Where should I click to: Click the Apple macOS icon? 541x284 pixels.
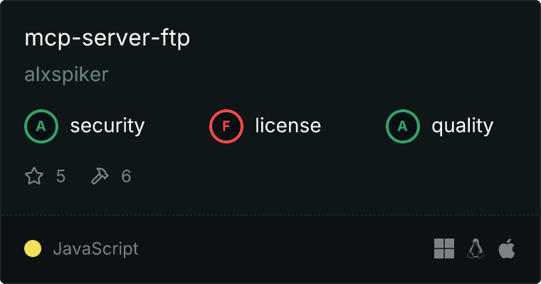pos(507,248)
